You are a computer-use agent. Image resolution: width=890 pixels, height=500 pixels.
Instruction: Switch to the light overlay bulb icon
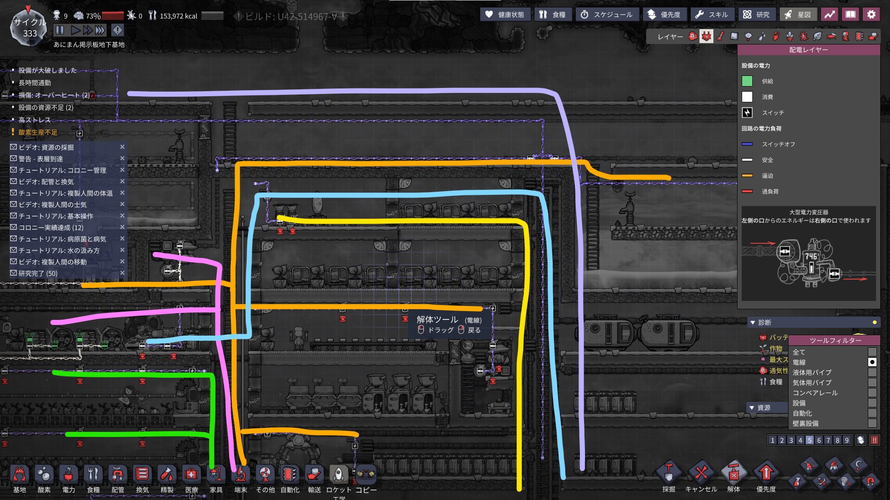click(x=748, y=36)
